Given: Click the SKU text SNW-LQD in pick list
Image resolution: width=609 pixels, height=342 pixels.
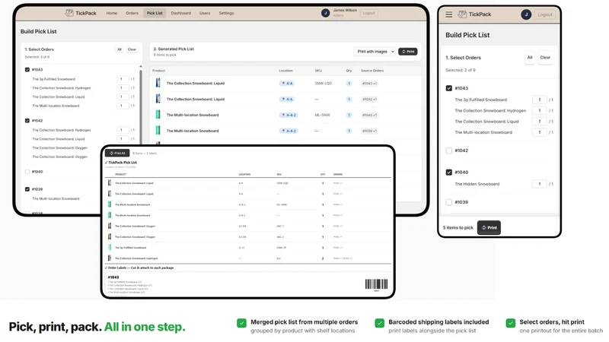Looking at the screenshot, I should coord(323,84).
